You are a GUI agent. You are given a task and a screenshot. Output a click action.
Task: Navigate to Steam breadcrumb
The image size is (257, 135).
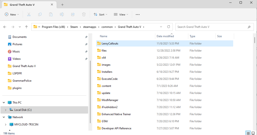(74, 27)
